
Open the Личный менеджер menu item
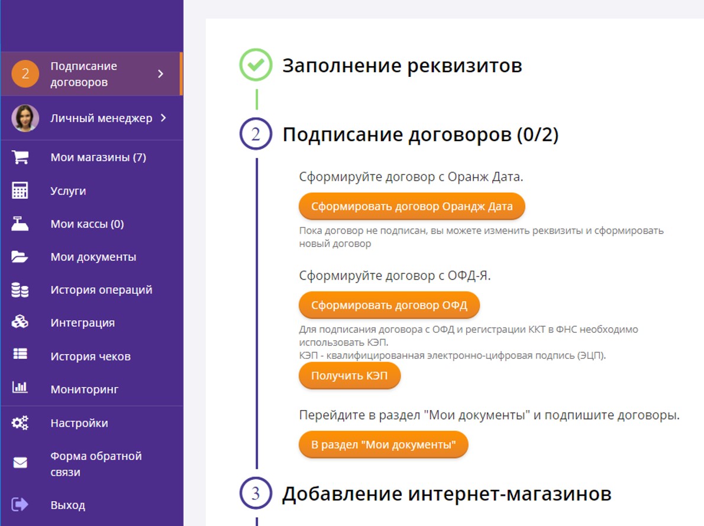(x=92, y=118)
